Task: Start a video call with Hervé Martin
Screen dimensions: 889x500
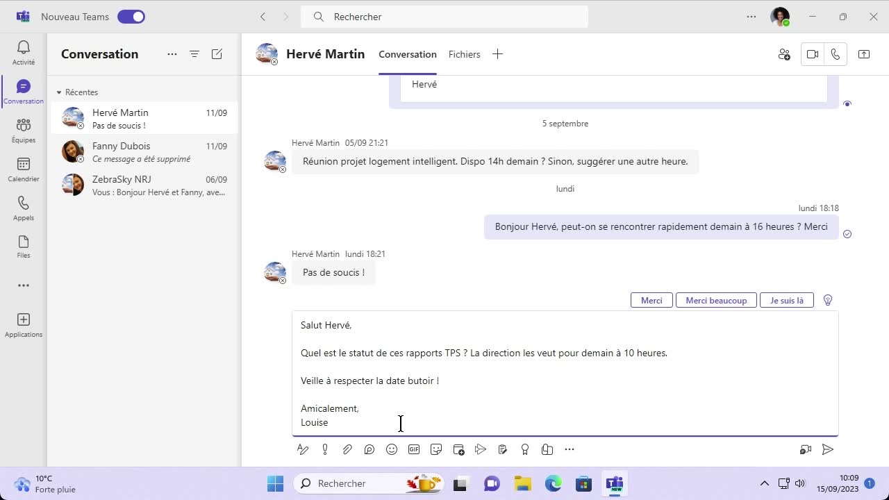Action: pyautogui.click(x=812, y=54)
